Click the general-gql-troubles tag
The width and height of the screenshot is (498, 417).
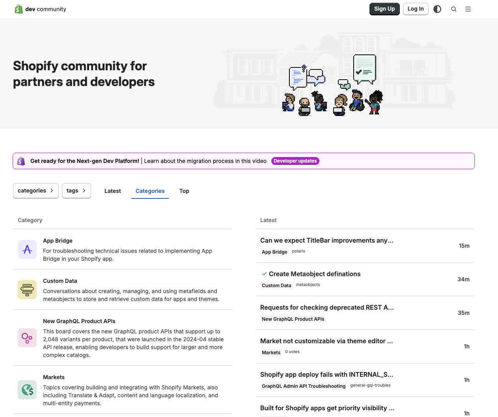(370, 385)
